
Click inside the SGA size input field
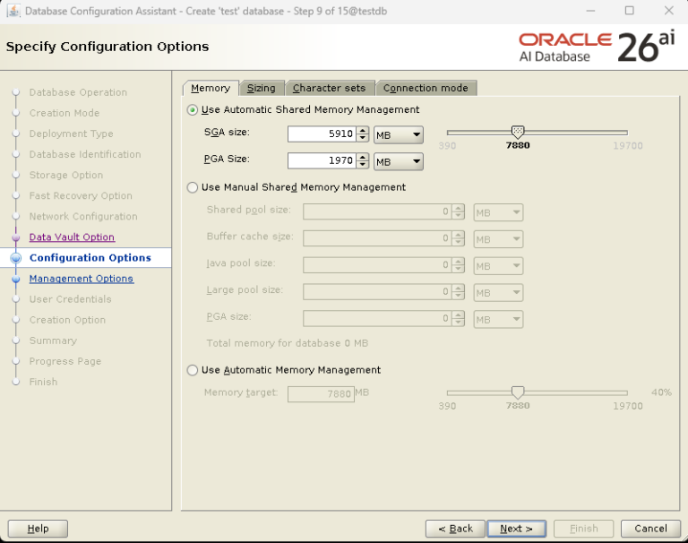tap(322, 134)
